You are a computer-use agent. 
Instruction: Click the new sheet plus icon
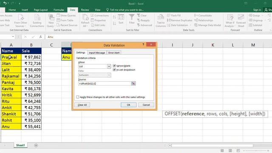[36, 145]
